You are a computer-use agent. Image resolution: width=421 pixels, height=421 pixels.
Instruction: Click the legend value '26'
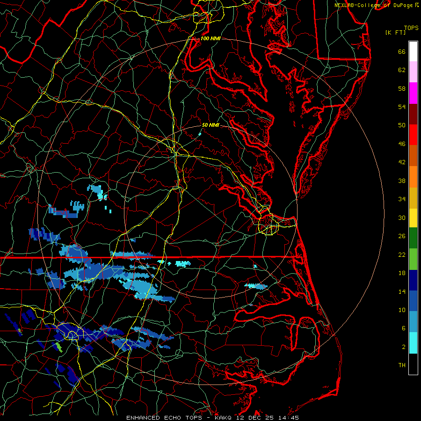tap(402, 236)
